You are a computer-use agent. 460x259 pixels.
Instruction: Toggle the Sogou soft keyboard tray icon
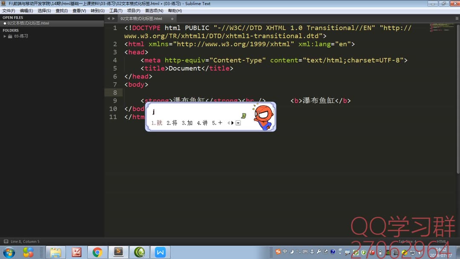pyautogui.click(x=305, y=253)
